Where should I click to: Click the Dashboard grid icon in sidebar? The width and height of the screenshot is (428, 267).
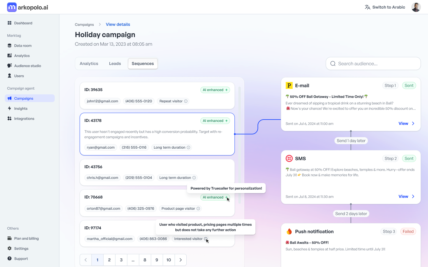click(x=10, y=23)
